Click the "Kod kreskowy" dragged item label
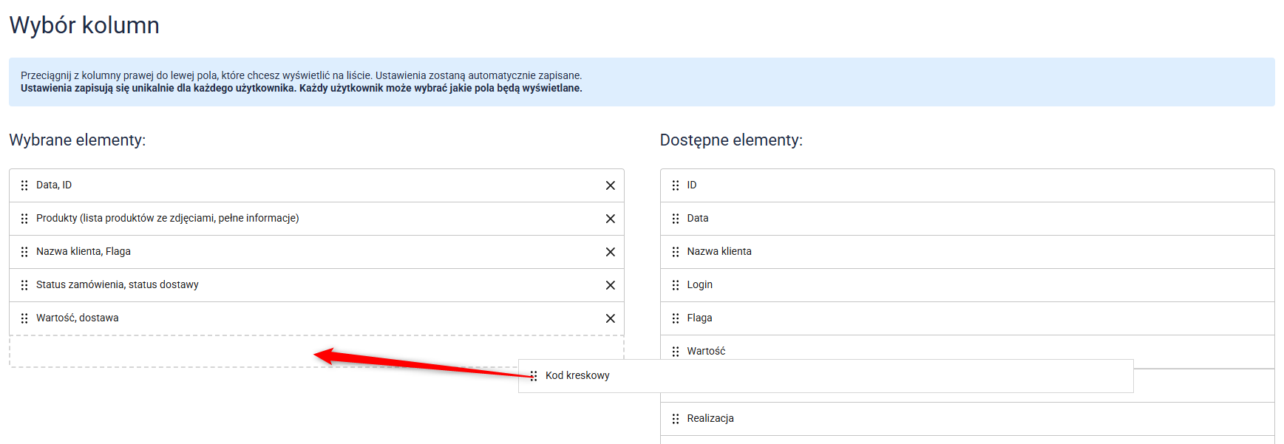The width and height of the screenshot is (1284, 444). coord(577,376)
